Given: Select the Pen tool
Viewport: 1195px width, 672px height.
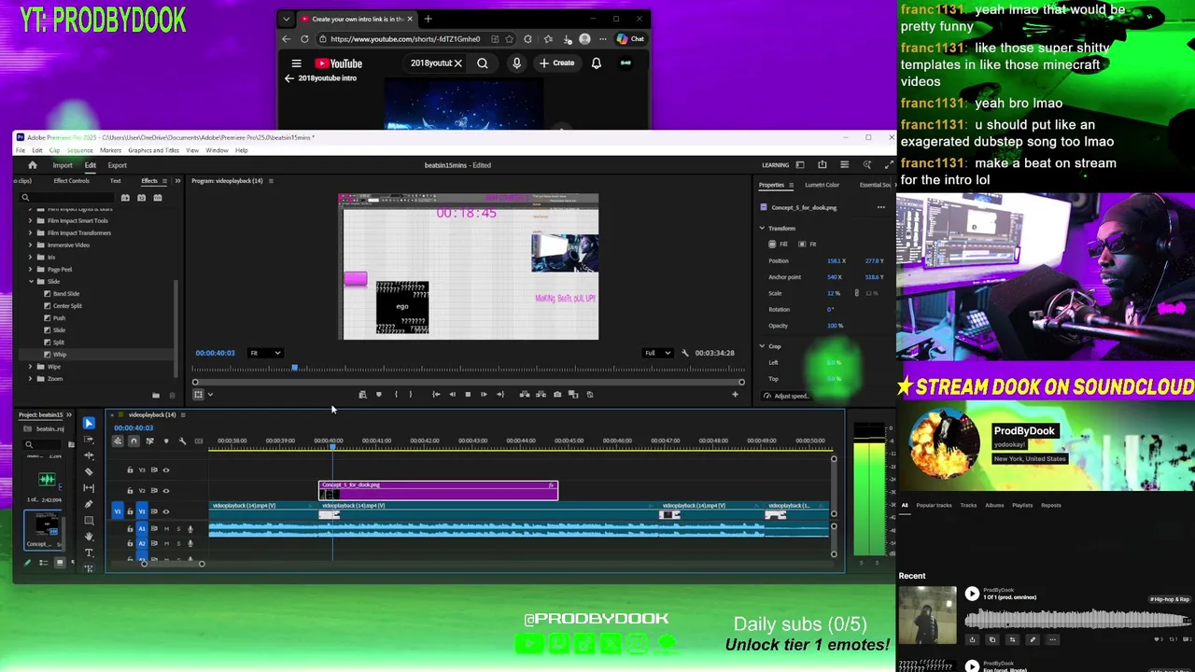Looking at the screenshot, I should click(x=89, y=504).
